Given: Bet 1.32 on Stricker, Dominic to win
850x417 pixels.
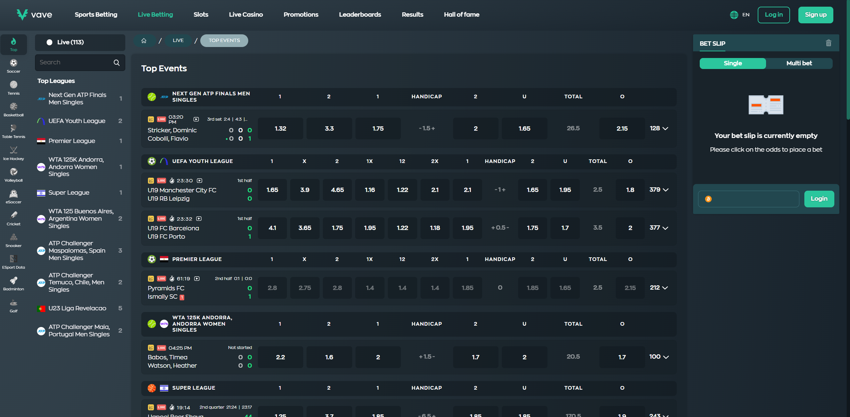Looking at the screenshot, I should tap(280, 128).
